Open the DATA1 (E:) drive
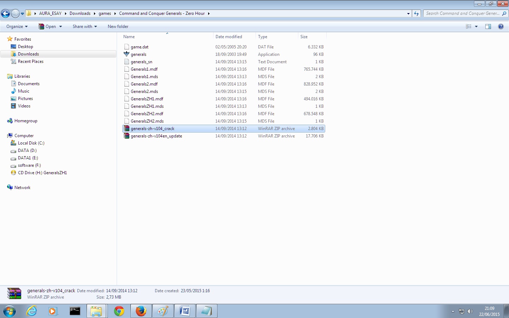This screenshot has width=509, height=318. [28, 158]
